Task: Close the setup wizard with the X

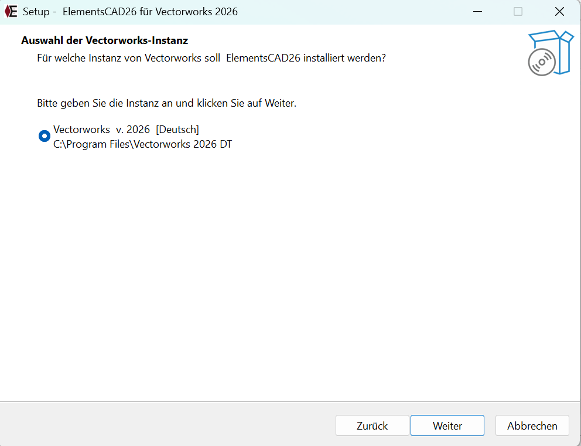Action: click(559, 12)
